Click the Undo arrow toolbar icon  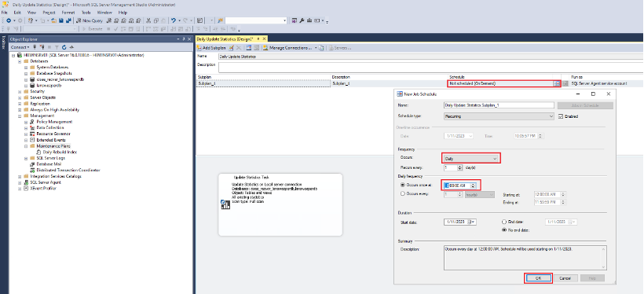click(174, 20)
